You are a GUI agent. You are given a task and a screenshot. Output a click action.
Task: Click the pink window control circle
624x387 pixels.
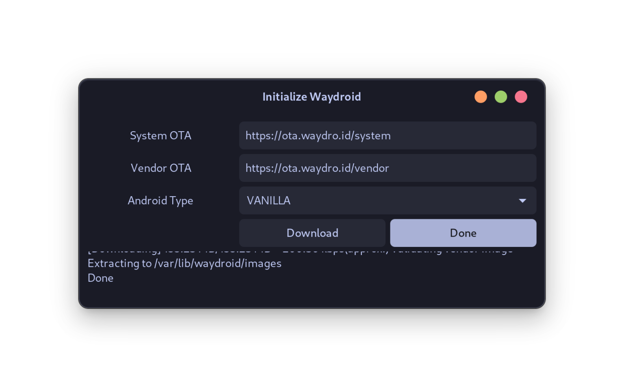click(x=521, y=97)
